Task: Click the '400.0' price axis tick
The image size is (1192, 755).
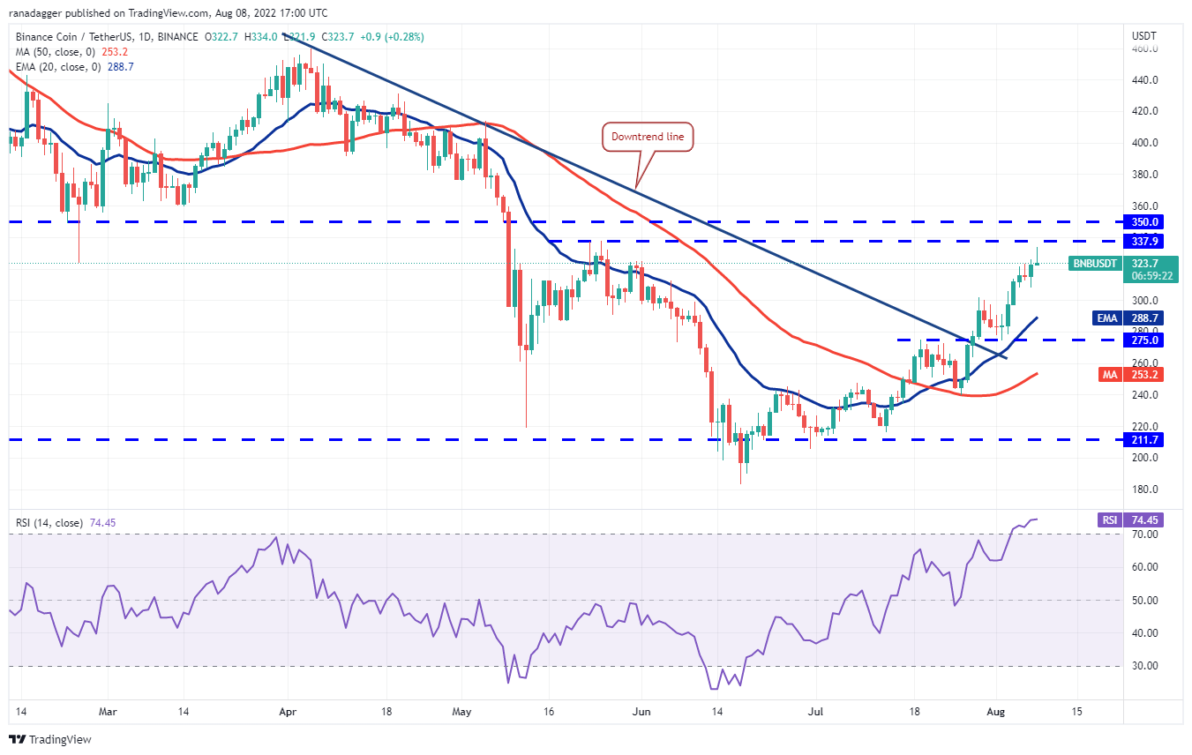Action: [1146, 143]
